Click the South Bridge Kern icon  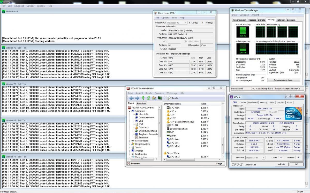pyautogui.click(x=168, y=129)
